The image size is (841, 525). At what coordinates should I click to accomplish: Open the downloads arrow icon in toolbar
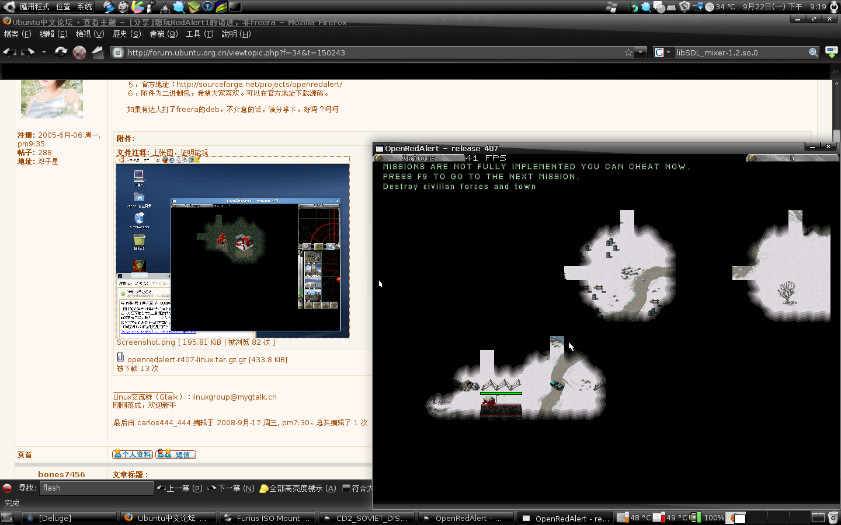coord(832,52)
